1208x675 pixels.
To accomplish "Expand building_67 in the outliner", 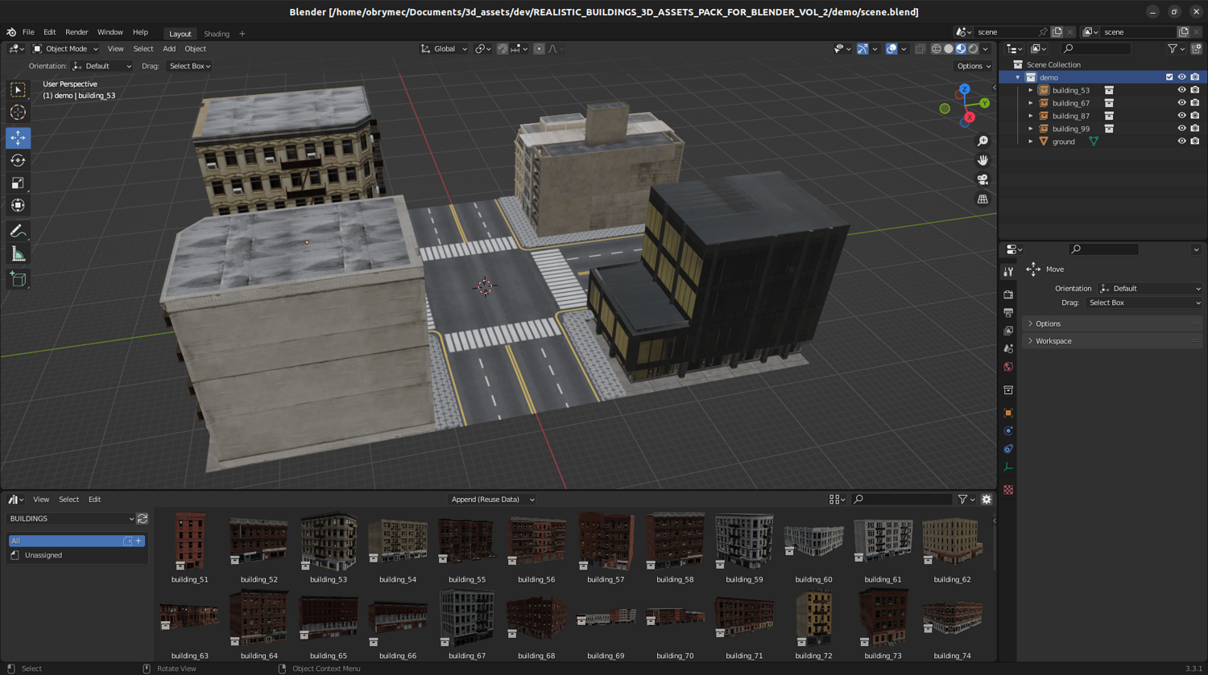I will coord(1031,103).
